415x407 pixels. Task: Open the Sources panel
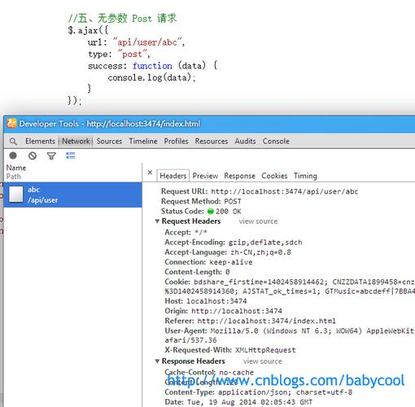(x=109, y=141)
